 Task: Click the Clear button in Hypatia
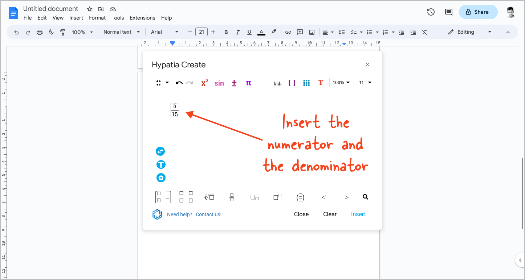tap(330, 214)
